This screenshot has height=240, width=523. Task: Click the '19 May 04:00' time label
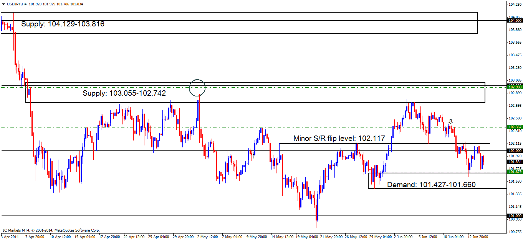pos(307,237)
